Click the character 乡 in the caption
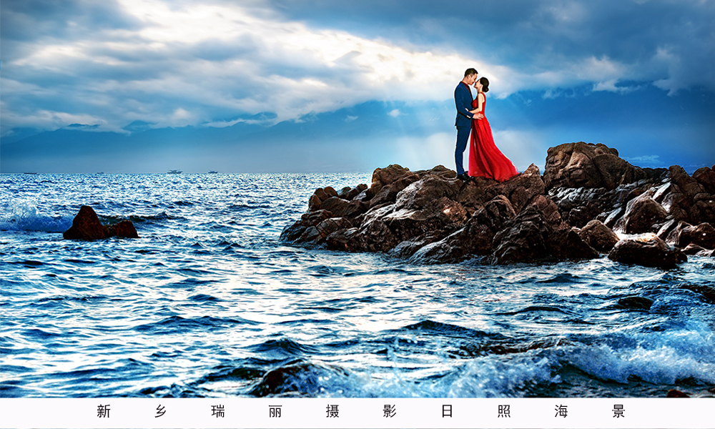 (x=161, y=411)
